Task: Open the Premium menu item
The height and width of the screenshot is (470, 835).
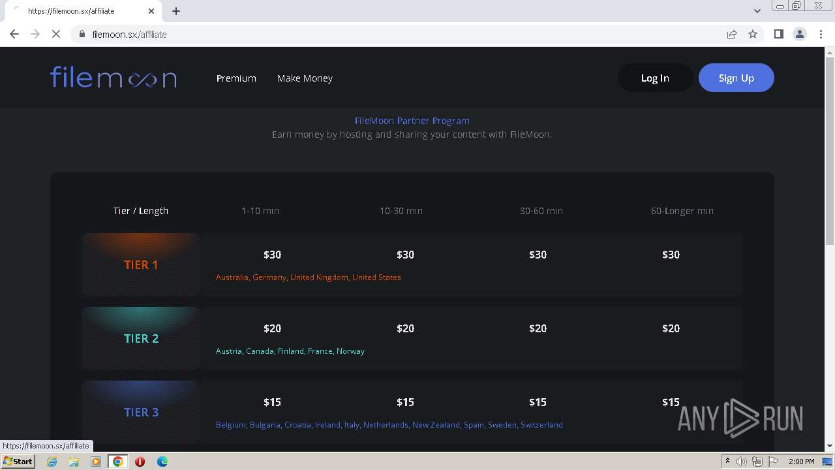Action: (236, 78)
